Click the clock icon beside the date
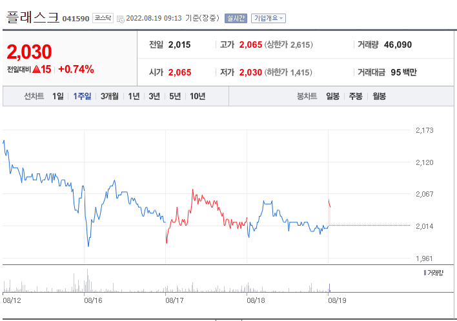The height and width of the screenshot is (321, 457). pyautogui.click(x=120, y=19)
